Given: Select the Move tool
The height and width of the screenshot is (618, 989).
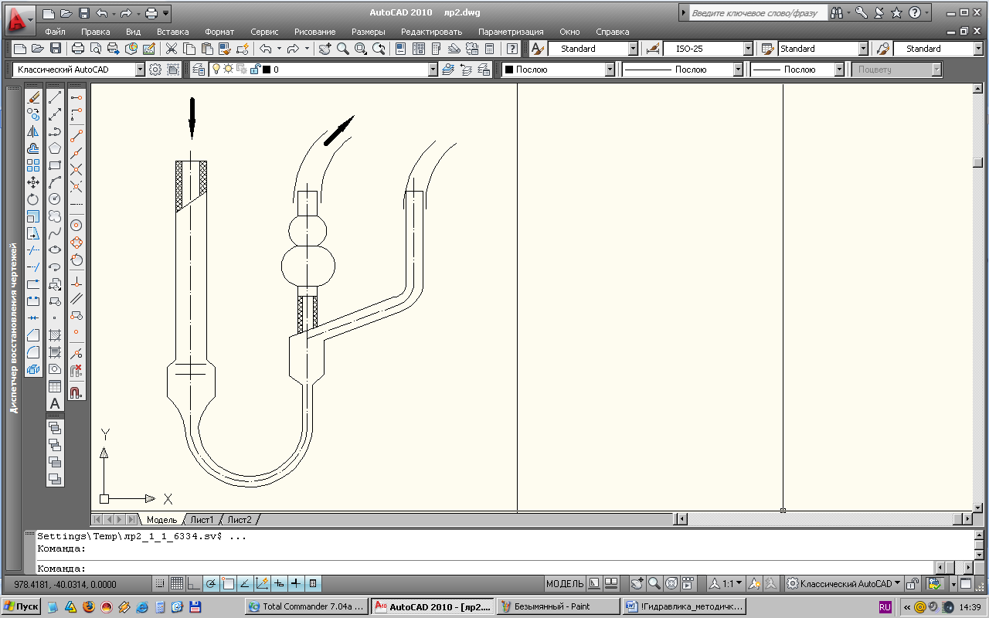Looking at the screenshot, I should (33, 182).
